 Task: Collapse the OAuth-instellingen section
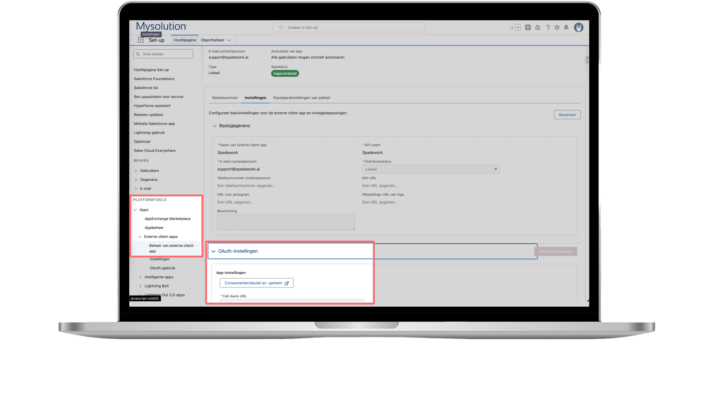[214, 251]
